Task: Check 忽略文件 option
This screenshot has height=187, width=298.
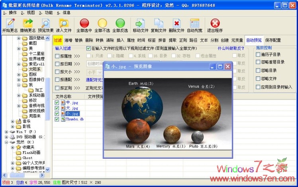Action: [x=258, y=78]
